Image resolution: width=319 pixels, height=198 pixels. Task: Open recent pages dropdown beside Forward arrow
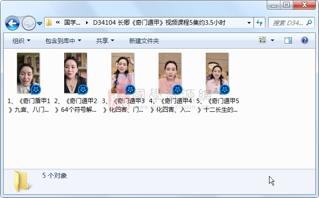(x=40, y=24)
